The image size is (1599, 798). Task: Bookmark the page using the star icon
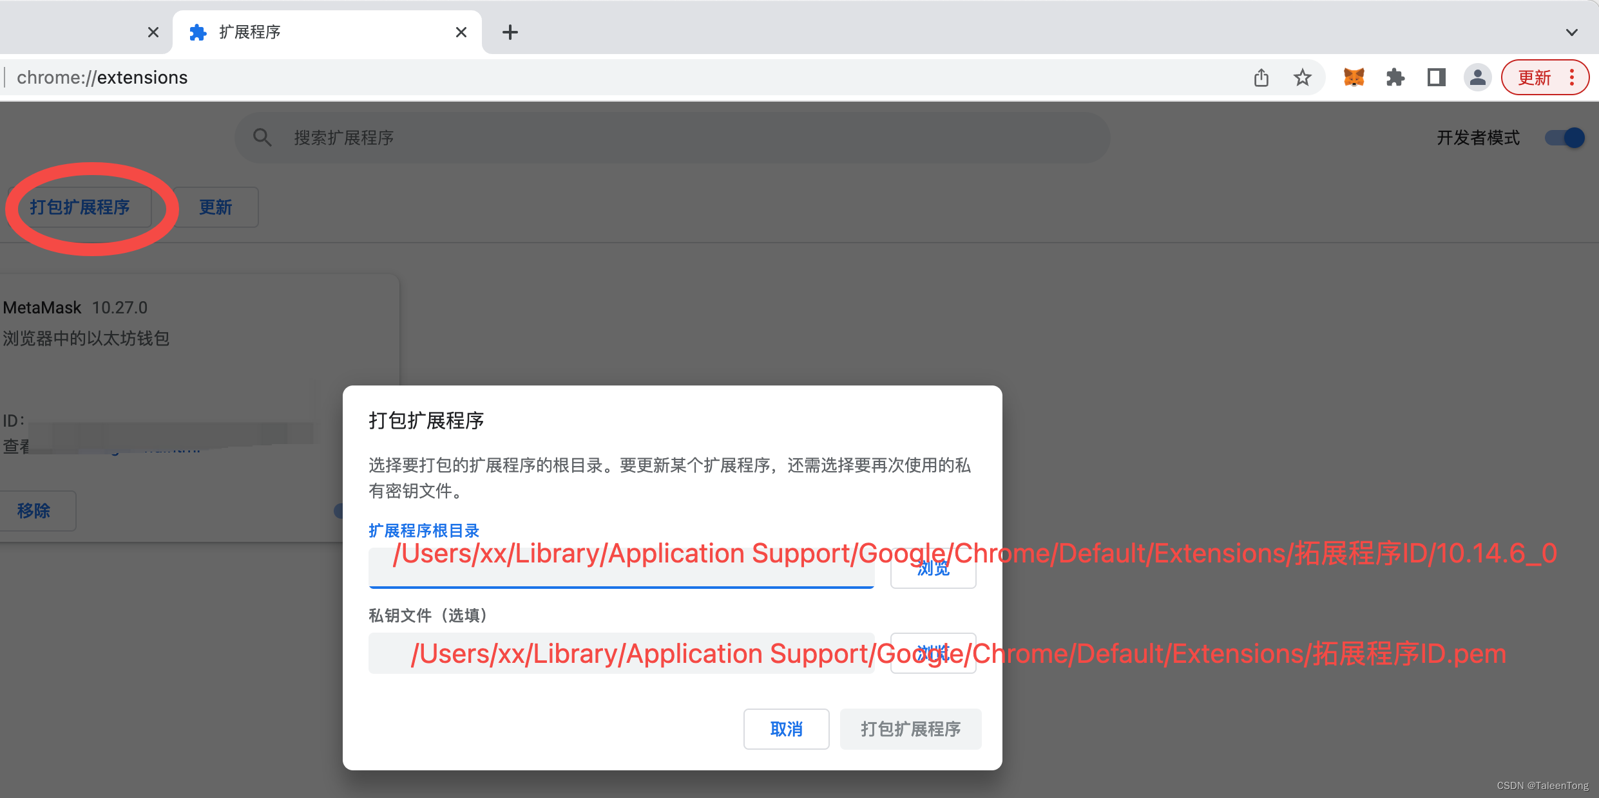1302,77
